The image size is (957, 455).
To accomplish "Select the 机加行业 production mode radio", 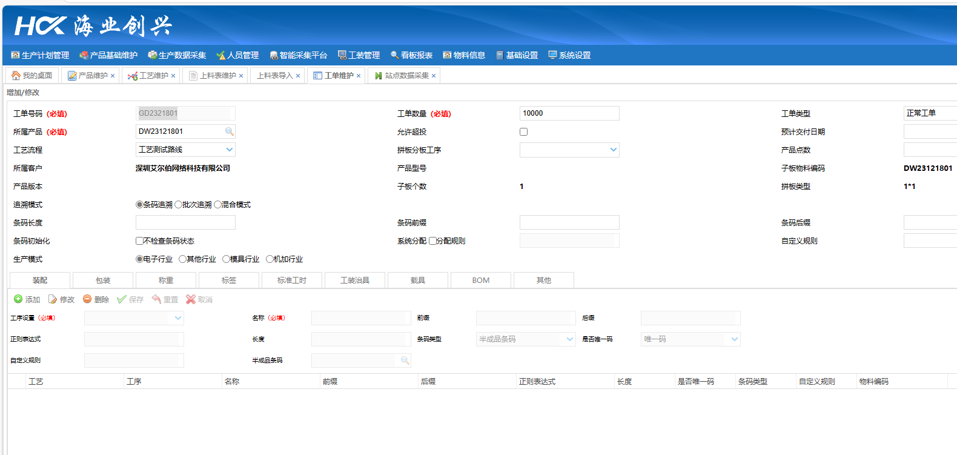I will [x=270, y=259].
